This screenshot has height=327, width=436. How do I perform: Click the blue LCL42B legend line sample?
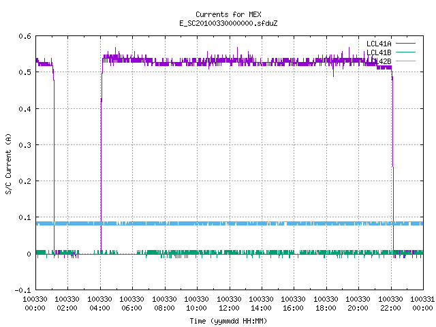tap(405, 61)
